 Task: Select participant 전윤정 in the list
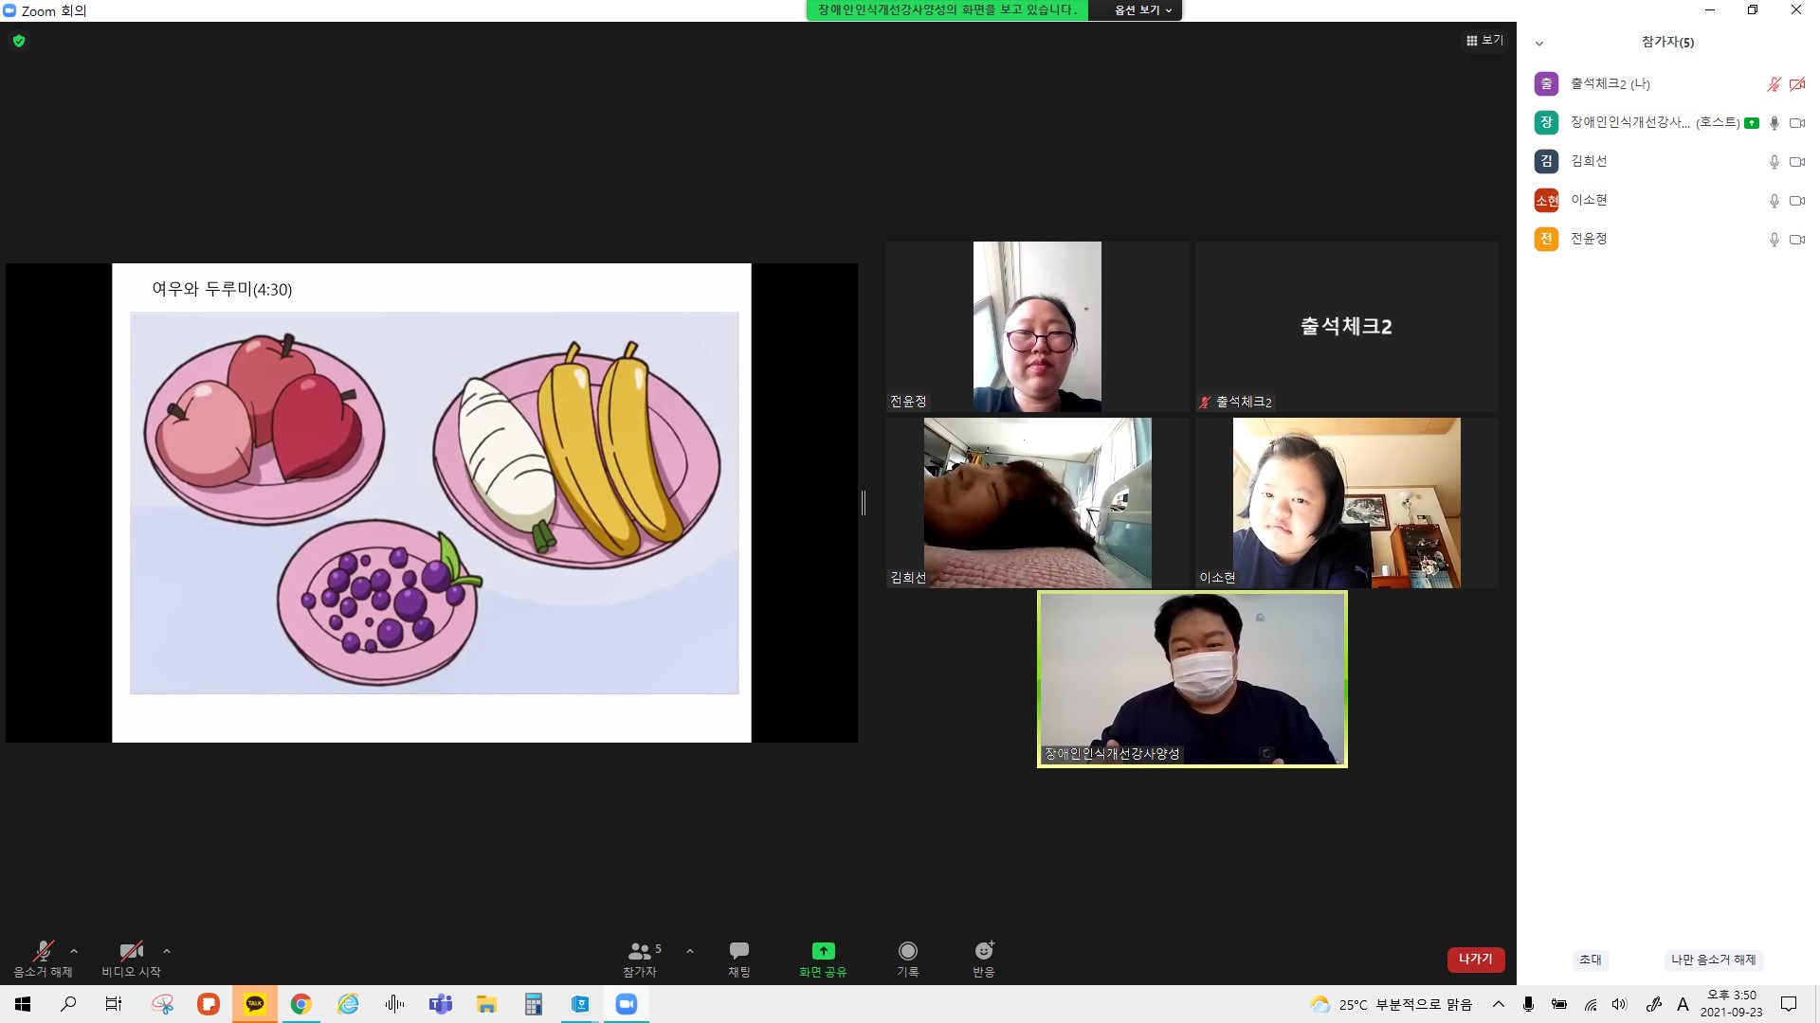(x=1668, y=239)
